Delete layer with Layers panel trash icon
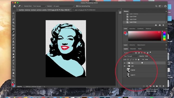The image size is (174, 98). [163, 86]
